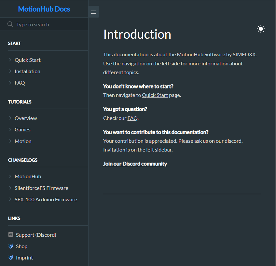Click the hamburger sidebar toggle button

click(94, 12)
